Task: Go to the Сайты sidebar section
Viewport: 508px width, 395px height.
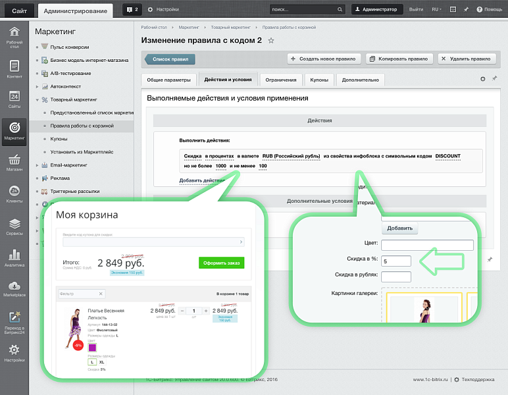Action: [x=14, y=98]
